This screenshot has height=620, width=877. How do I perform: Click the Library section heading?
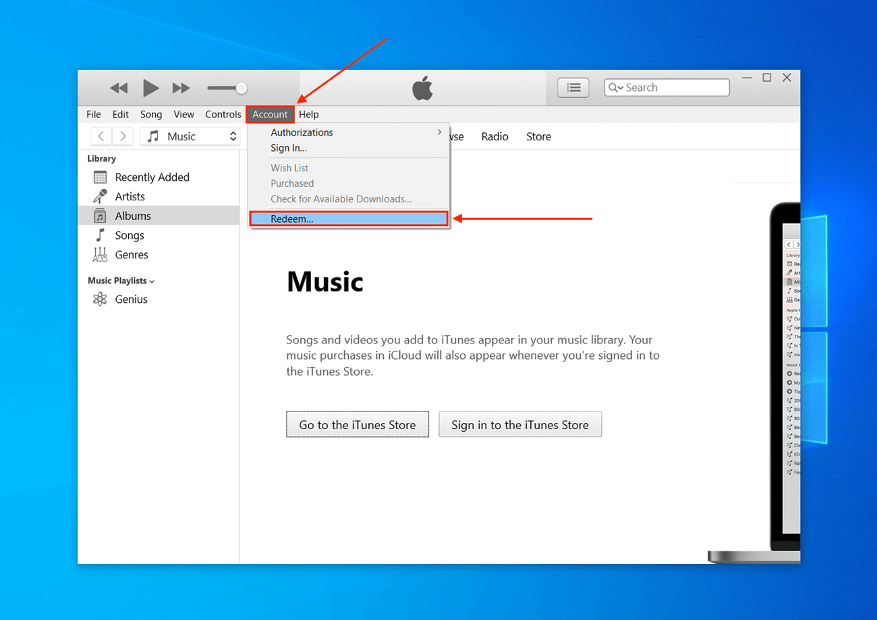tap(102, 159)
